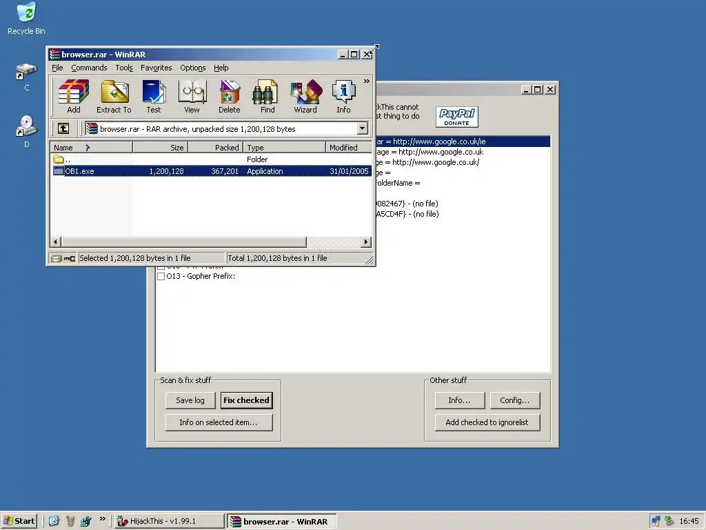706x530 pixels.
Task: Go up one folder level icon
Action: click(x=63, y=129)
